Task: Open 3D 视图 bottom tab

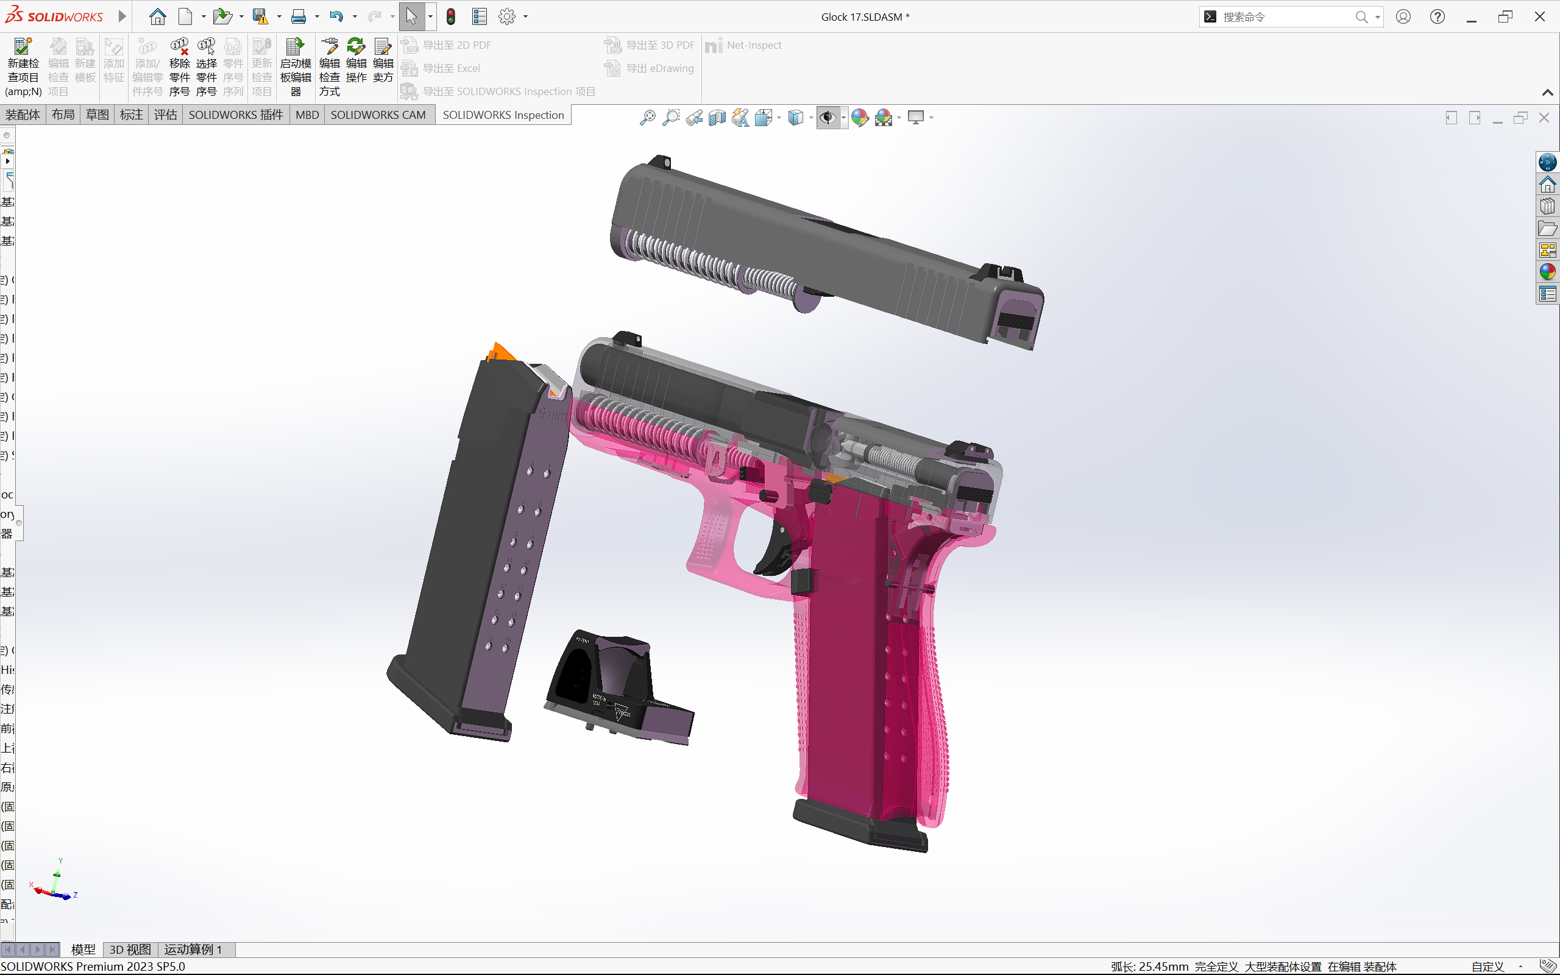Action: [130, 949]
